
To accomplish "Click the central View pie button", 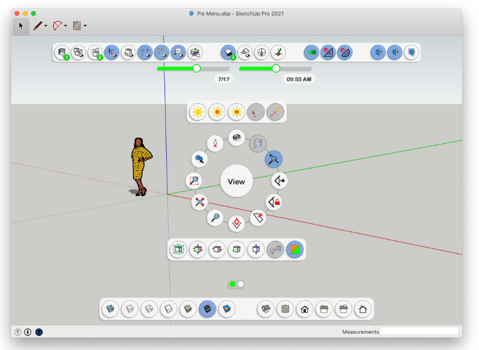I will point(237,181).
